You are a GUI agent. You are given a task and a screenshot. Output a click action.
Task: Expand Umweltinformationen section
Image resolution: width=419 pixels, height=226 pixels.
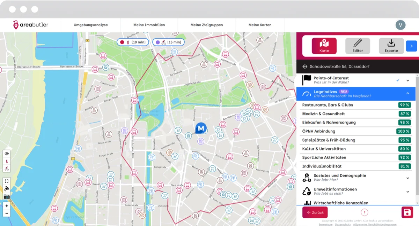(x=408, y=192)
